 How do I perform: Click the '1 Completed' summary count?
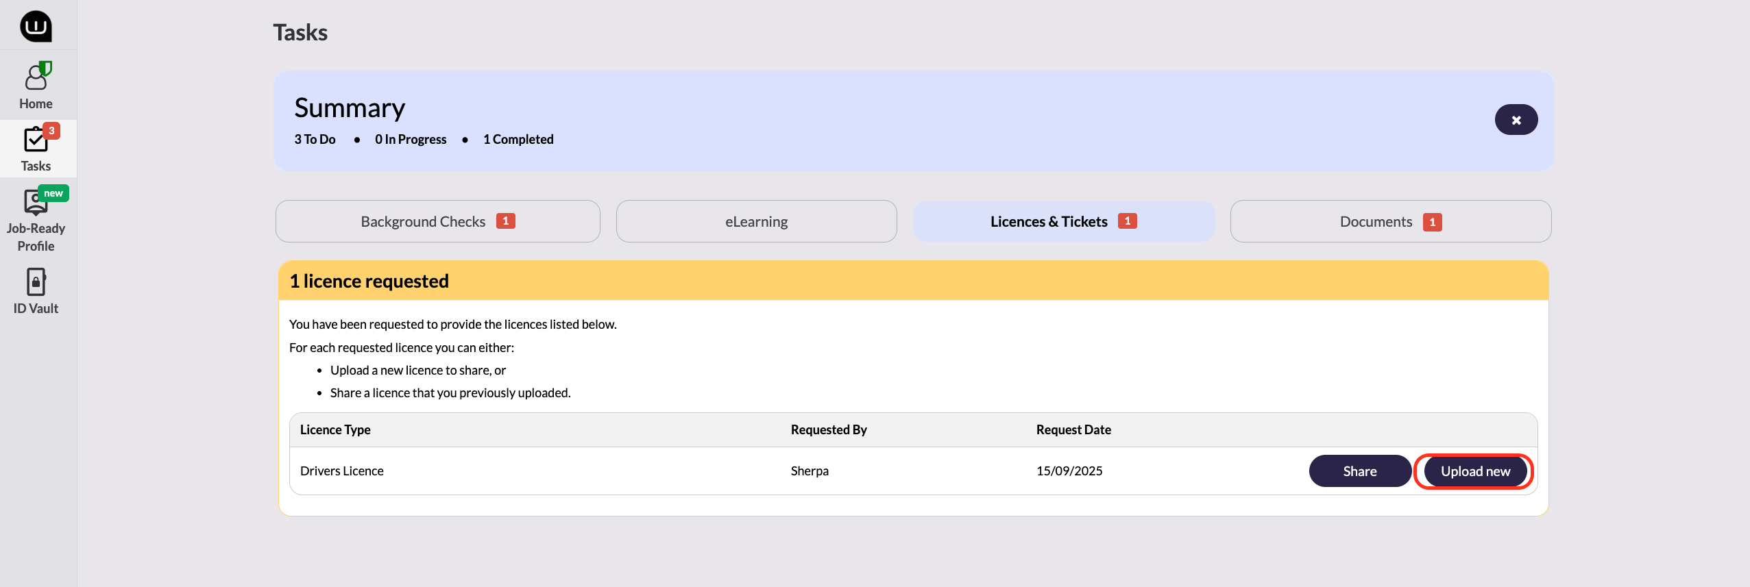pyautogui.click(x=518, y=139)
